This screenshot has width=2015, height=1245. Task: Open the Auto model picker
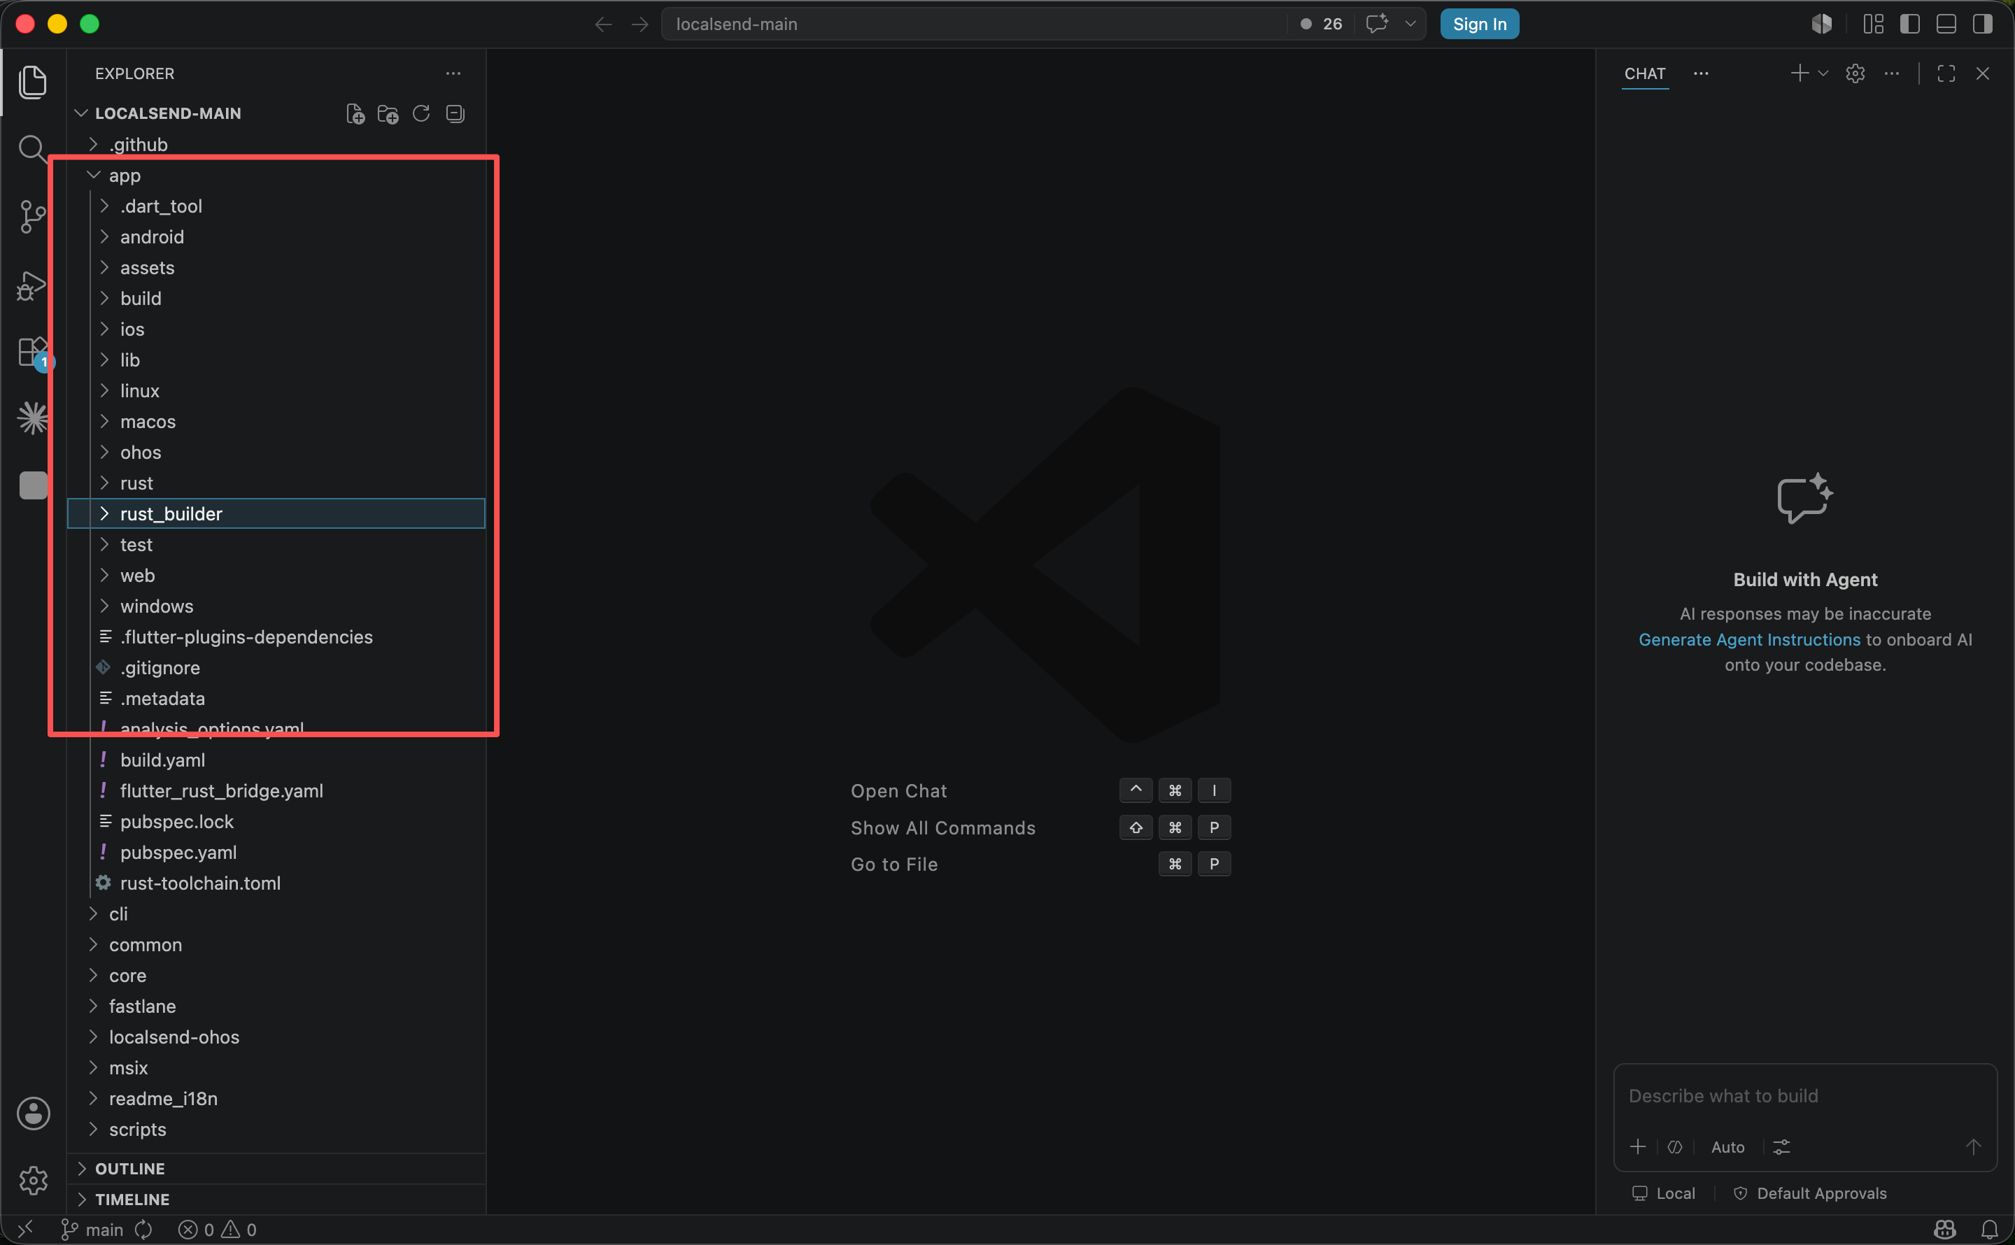coord(1727,1147)
